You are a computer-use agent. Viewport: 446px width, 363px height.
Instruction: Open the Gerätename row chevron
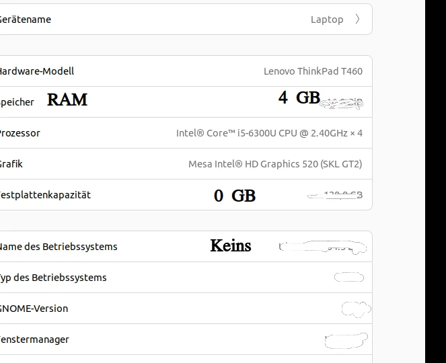point(357,19)
